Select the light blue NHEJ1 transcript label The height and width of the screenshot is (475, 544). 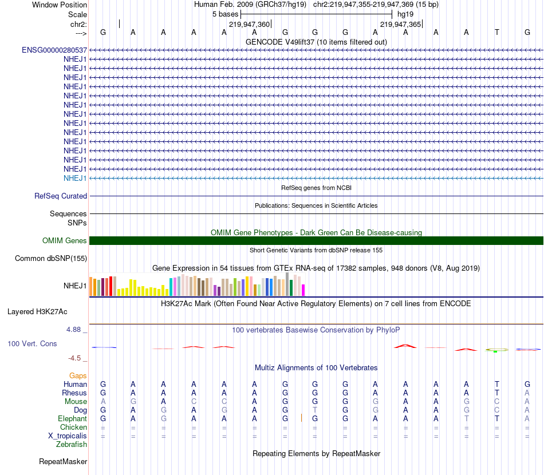click(75, 178)
